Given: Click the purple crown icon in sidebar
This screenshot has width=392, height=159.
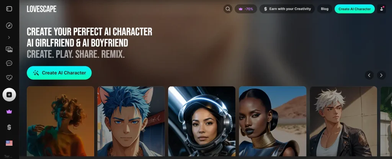Looking at the screenshot, I should [x=9, y=111].
